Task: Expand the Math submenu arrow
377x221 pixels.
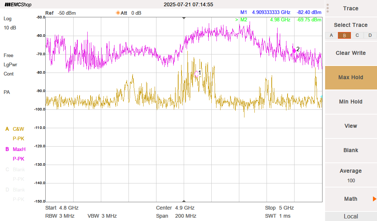Action: tap(374, 199)
